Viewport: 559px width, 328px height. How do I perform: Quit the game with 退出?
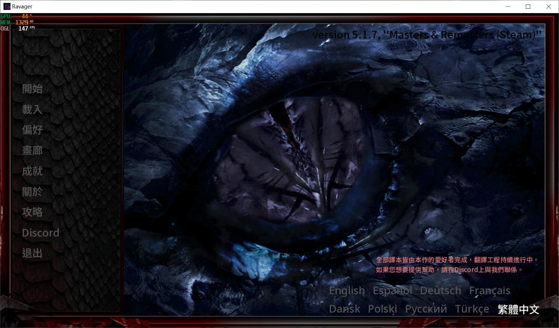click(x=32, y=253)
